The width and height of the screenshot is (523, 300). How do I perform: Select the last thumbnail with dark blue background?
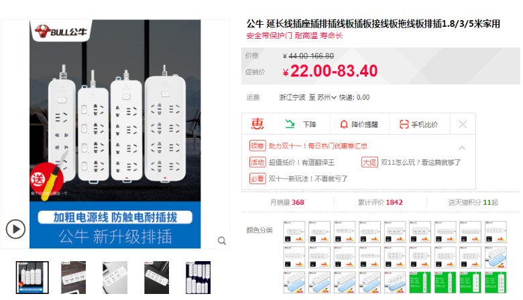click(198, 277)
